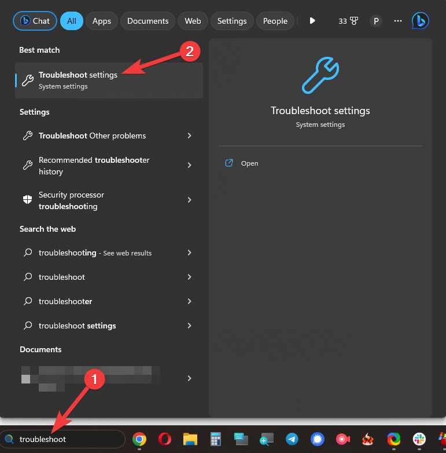
Task: Select the Documents filter tab
Action: point(148,21)
